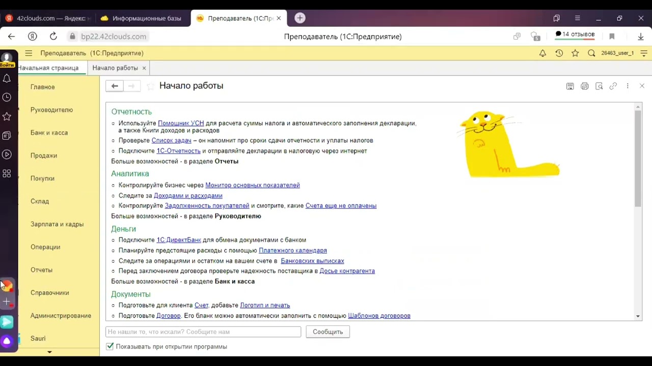Viewport: 652px width, 366px height.
Task: Expand sections list with bottom down arrow
Action: tap(49, 352)
